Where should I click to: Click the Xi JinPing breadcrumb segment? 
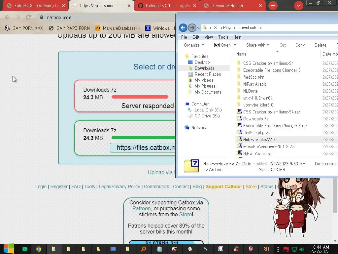coord(222,28)
